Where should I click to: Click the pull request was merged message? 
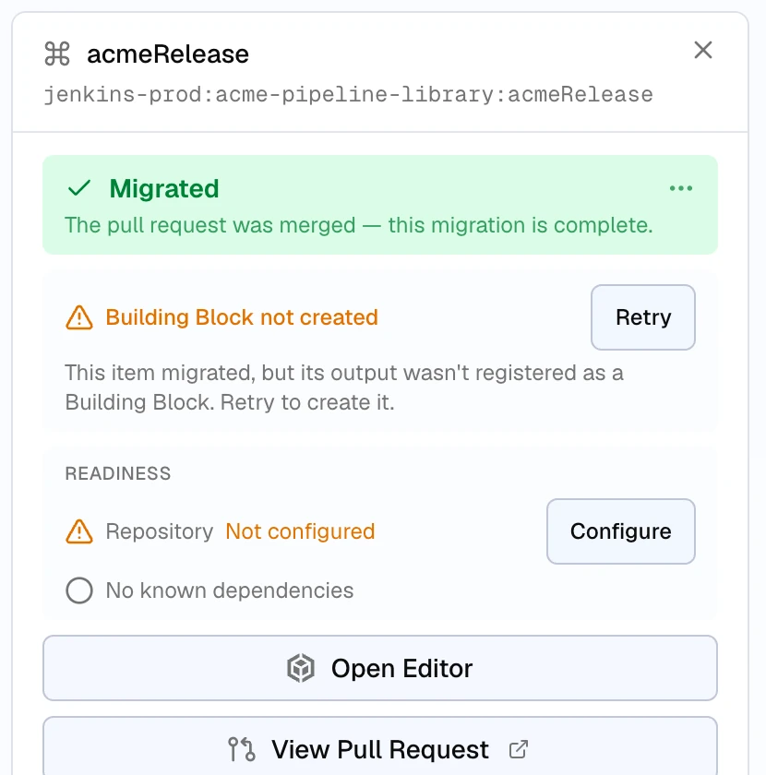tap(358, 225)
